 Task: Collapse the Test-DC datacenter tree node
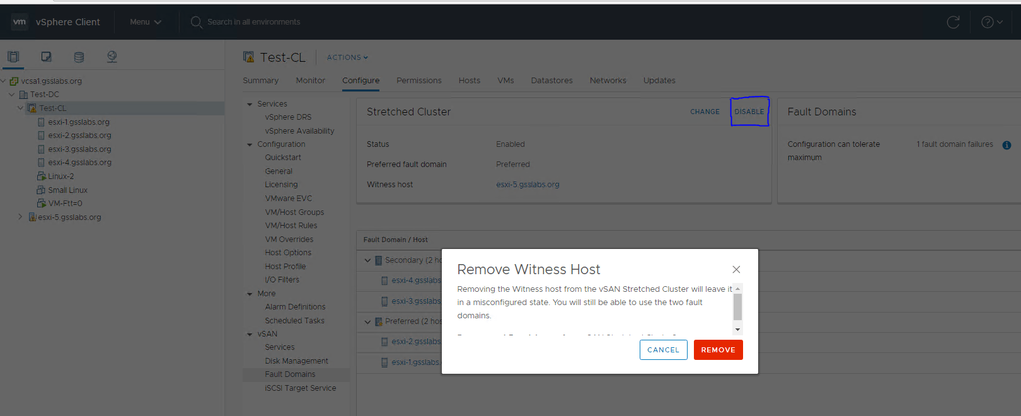click(x=12, y=95)
